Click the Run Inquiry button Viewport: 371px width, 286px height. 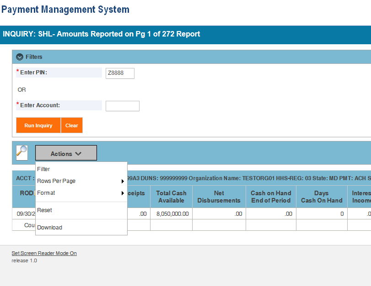[38, 125]
